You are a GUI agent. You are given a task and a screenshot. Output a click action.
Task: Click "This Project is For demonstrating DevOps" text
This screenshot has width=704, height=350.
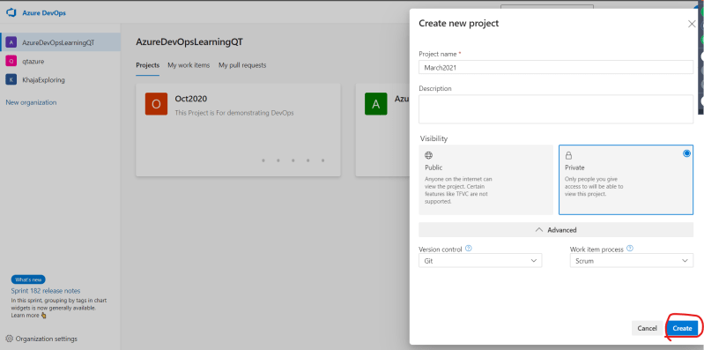click(x=233, y=113)
